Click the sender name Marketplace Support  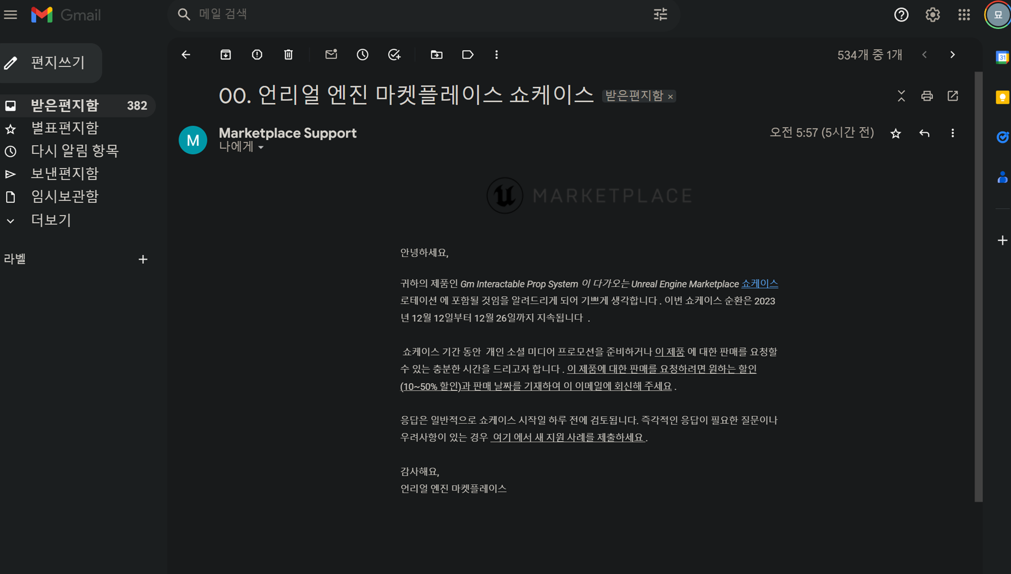point(287,133)
